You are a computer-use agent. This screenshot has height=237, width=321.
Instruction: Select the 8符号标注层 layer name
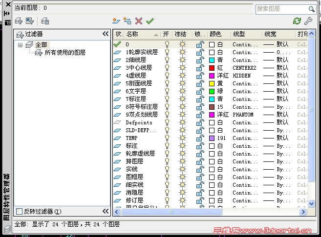pyautogui.click(x=142, y=107)
